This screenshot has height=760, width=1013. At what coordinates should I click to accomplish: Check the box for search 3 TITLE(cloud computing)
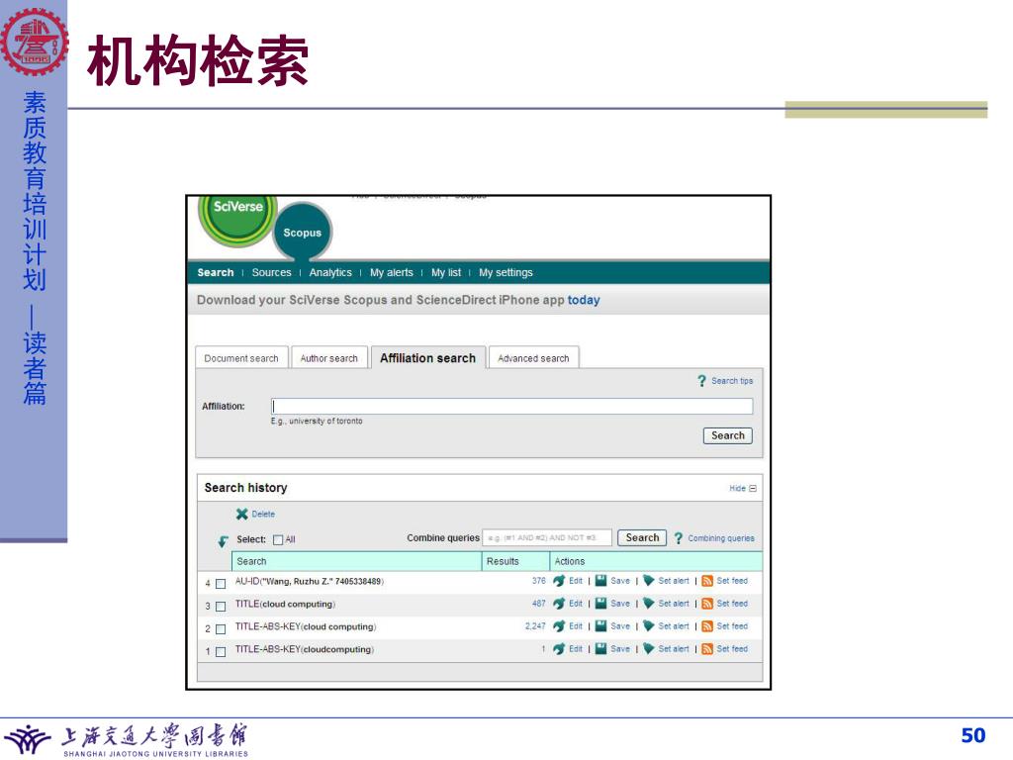point(221,607)
